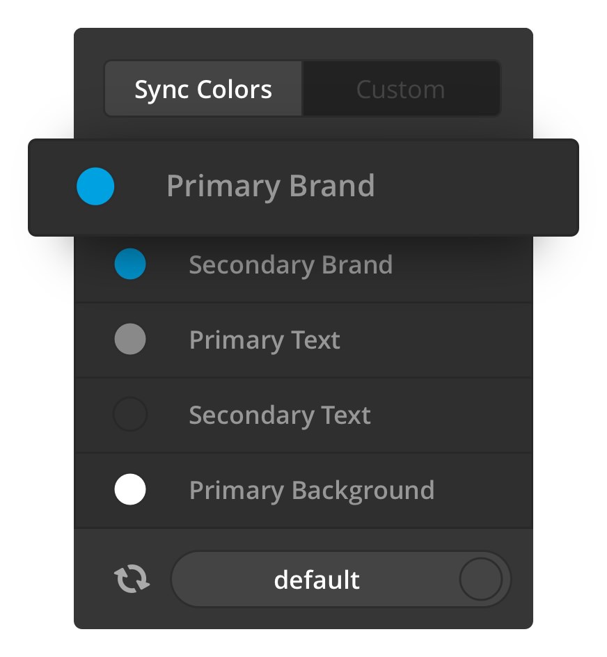Click the Primary Background label
Screen dimensions: 607x657
tap(311, 491)
